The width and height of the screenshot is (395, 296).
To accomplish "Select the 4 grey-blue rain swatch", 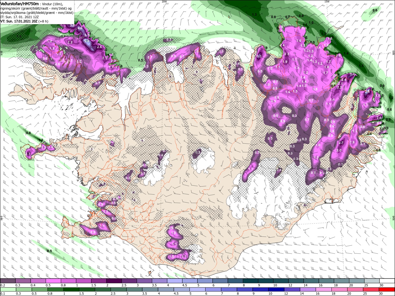I will (166, 290).
